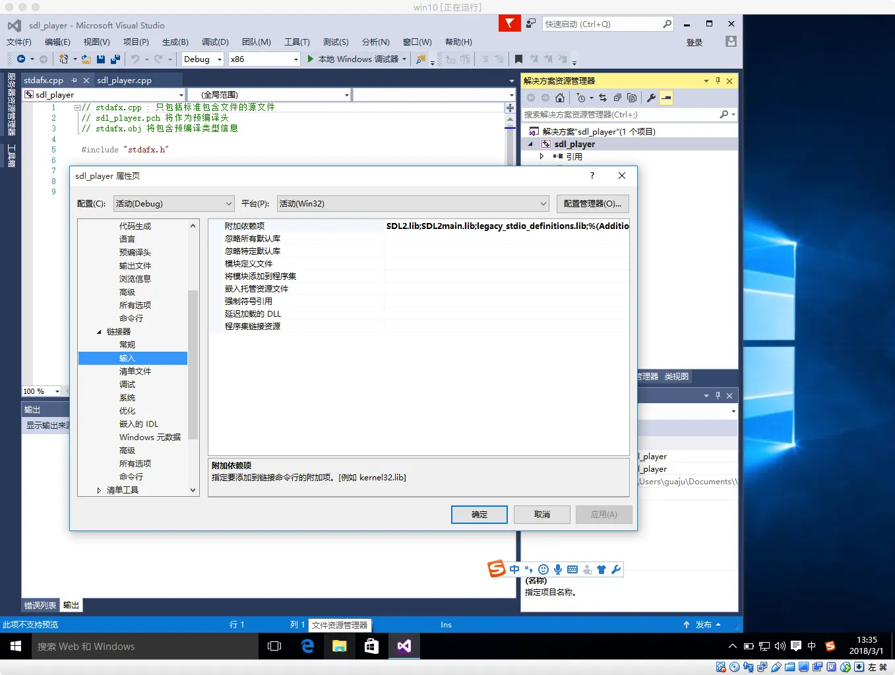The image size is (895, 675).
Task: Open the 100 % zoom level dropdown
Action: point(42,391)
